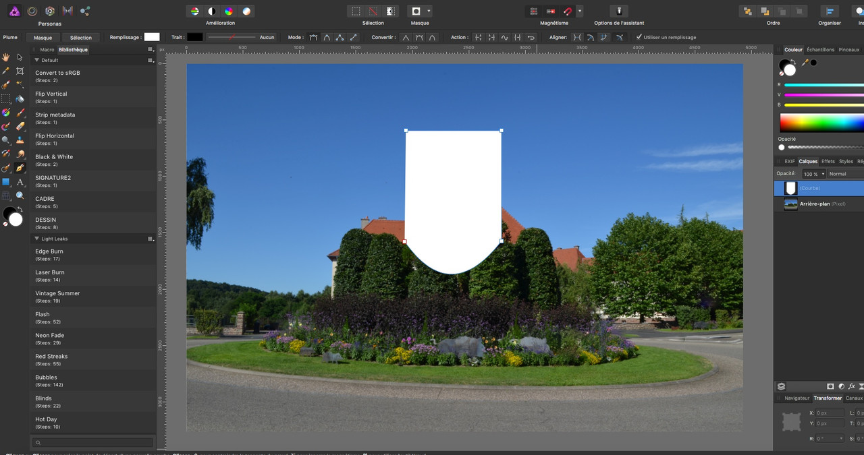This screenshot has height=455, width=864.
Task: Run the Vintage Summer macro
Action: [93, 297]
